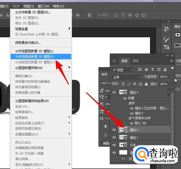Switch to the 通道 tab
This screenshot has height=169, width=181.
(135, 61)
